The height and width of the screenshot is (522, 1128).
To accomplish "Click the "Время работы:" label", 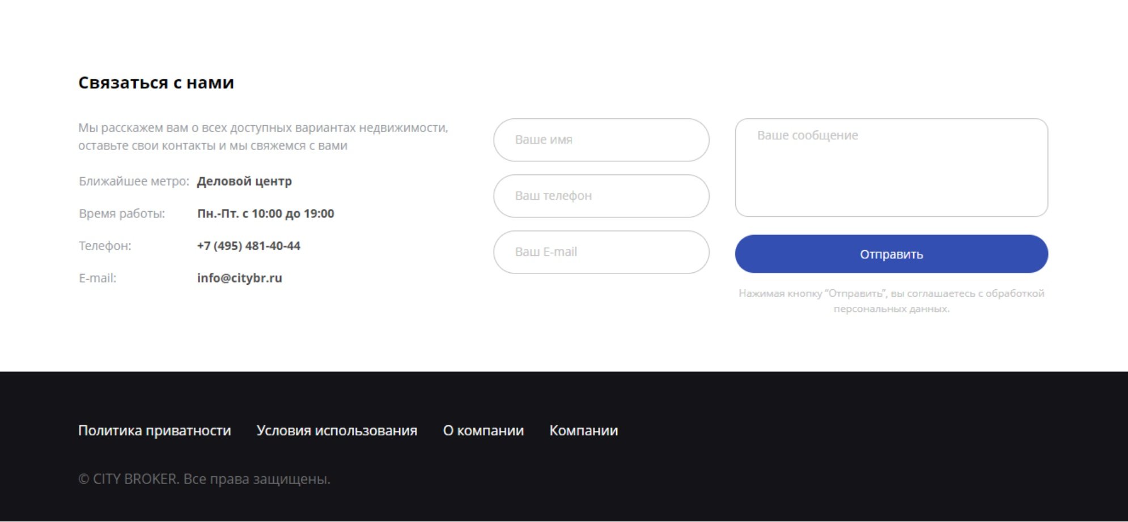I will [122, 213].
